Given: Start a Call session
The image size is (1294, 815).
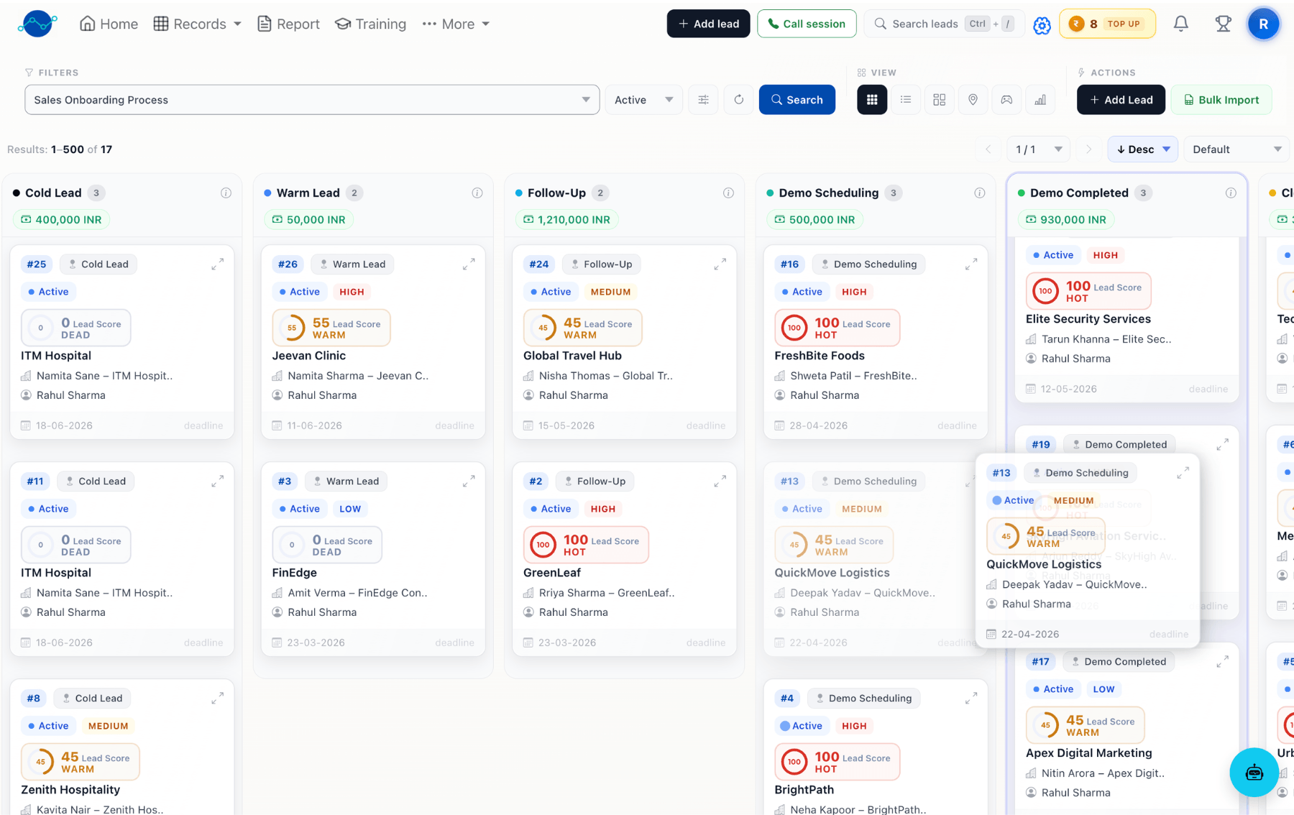Looking at the screenshot, I should (807, 24).
